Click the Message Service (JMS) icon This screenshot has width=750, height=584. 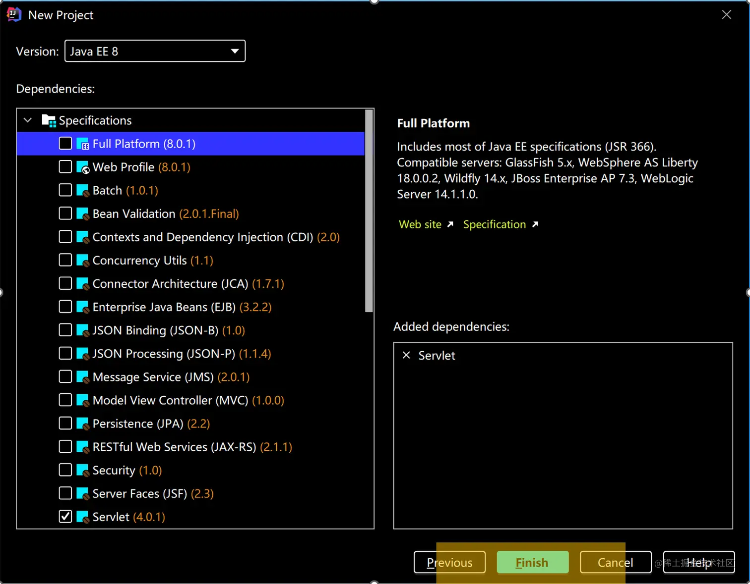tap(82, 376)
